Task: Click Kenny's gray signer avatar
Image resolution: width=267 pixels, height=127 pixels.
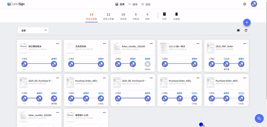Action: point(148,64)
